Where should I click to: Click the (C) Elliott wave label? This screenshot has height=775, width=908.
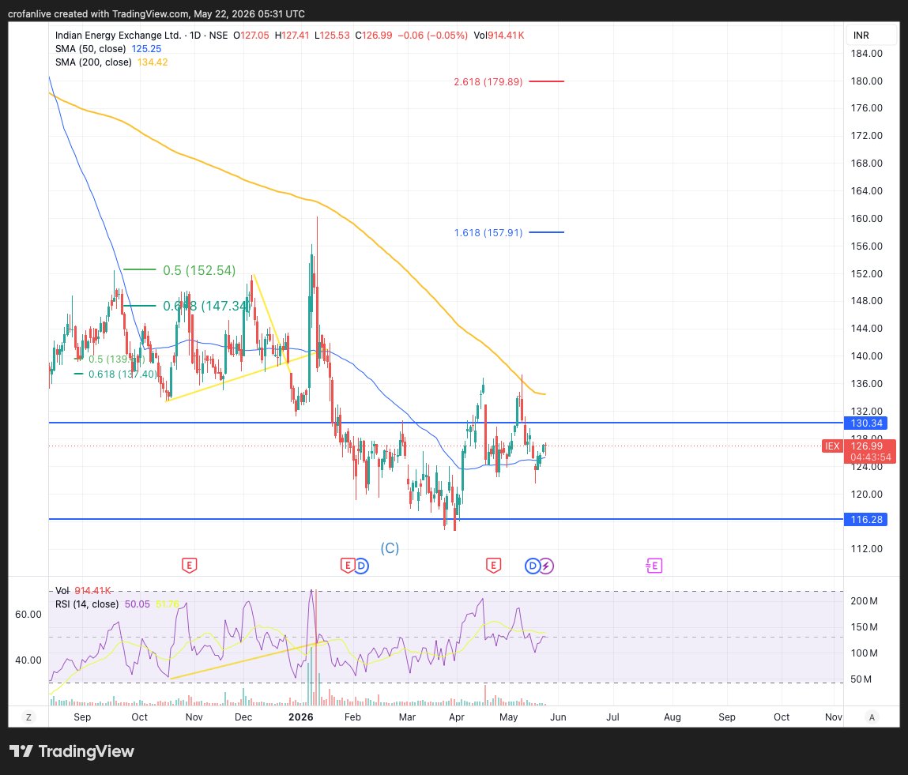click(x=390, y=548)
